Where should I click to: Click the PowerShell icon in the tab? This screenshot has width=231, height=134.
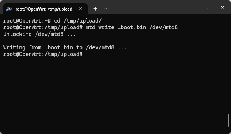click(x=9, y=9)
